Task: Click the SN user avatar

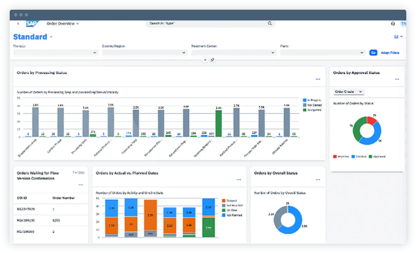Action: point(404,23)
